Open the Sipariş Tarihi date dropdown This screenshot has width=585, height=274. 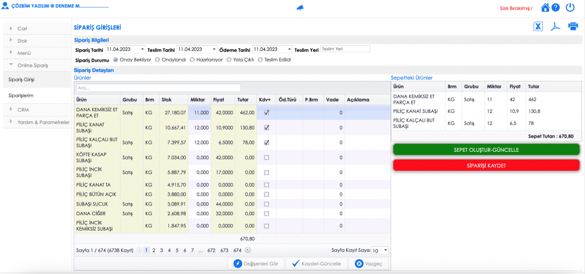(142, 50)
